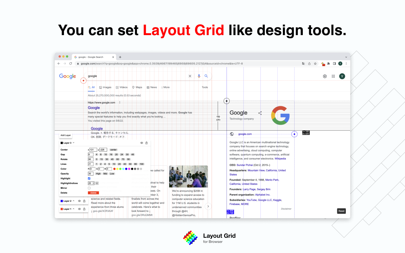Click the translate page icon in address bar
Viewport: 405px width, 253px height.
pyautogui.click(x=303, y=64)
